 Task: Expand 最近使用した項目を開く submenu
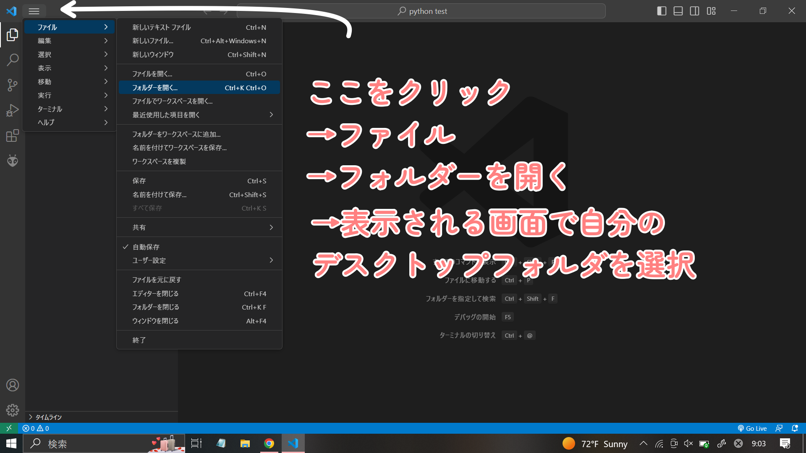176,115
